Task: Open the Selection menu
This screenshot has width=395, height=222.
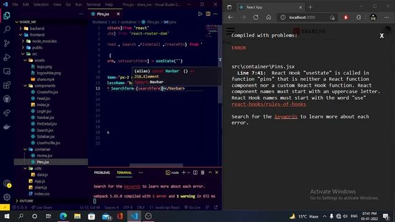Action: click(x=41, y=4)
